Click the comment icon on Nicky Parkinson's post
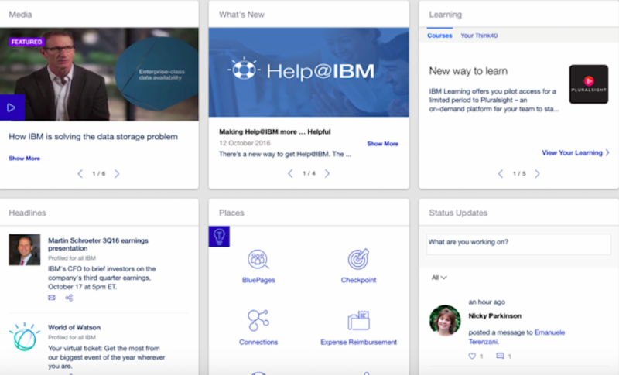Image resolution: width=619 pixels, height=375 pixels. tap(500, 356)
